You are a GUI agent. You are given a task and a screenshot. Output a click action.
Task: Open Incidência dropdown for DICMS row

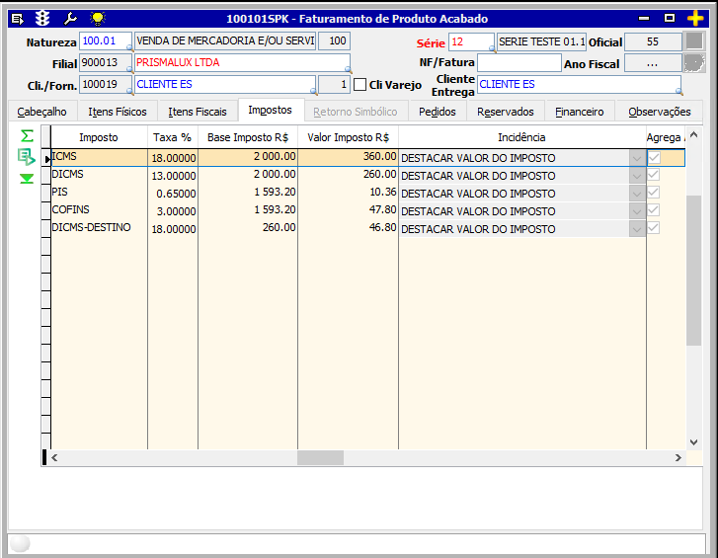(637, 176)
